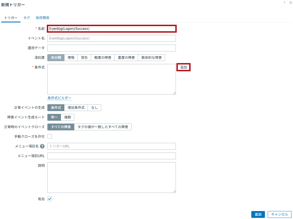Select 復旧条件式 for OK event generation
293x219 pixels.
click(76, 108)
